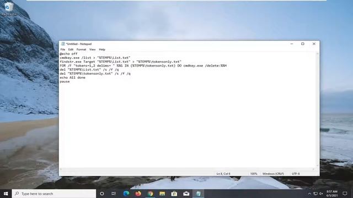Screen dimensions: 353x198
Task: Click the 'Ln 8, Col 6' status bar entry
Action: (x=223, y=174)
